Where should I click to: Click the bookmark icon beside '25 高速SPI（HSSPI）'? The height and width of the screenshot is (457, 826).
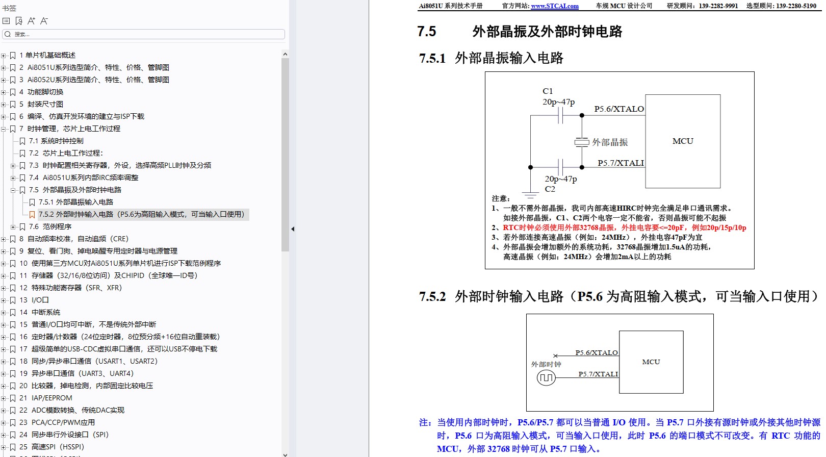click(13, 447)
